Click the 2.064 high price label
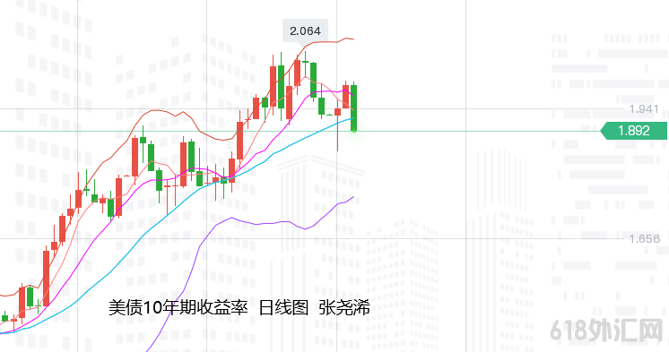669x352 pixels. (305, 31)
